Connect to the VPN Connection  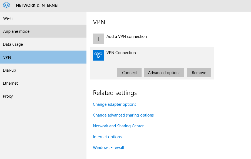(129, 73)
